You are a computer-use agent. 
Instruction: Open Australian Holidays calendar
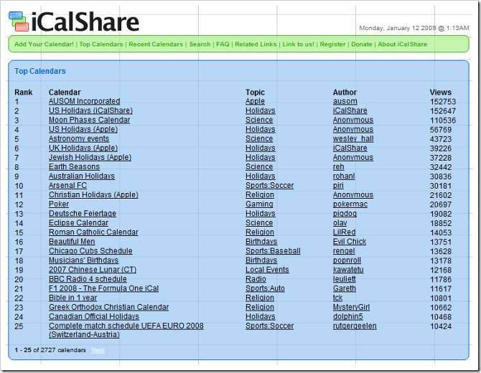click(x=82, y=176)
